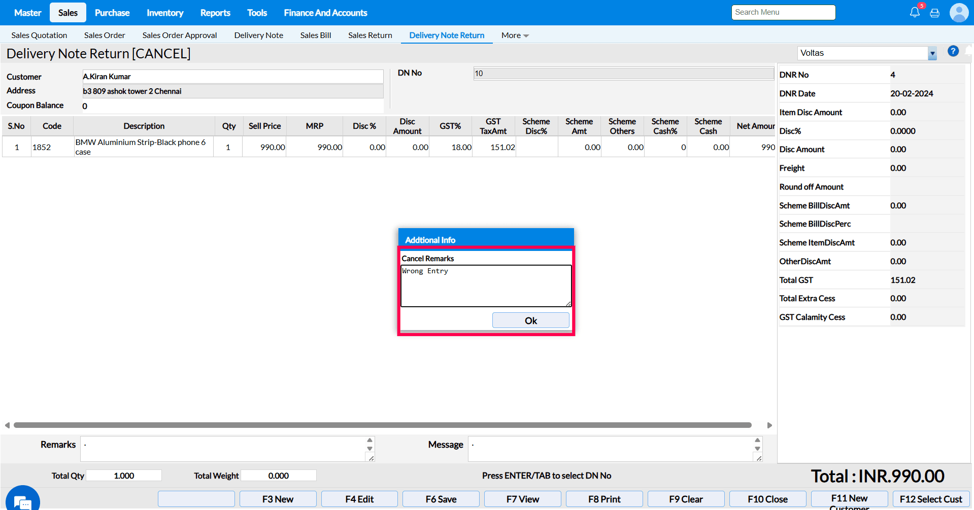Click the Code column header
The image size is (974, 510).
(52, 126)
